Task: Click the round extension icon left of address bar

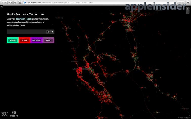Action: tap(20, 3)
